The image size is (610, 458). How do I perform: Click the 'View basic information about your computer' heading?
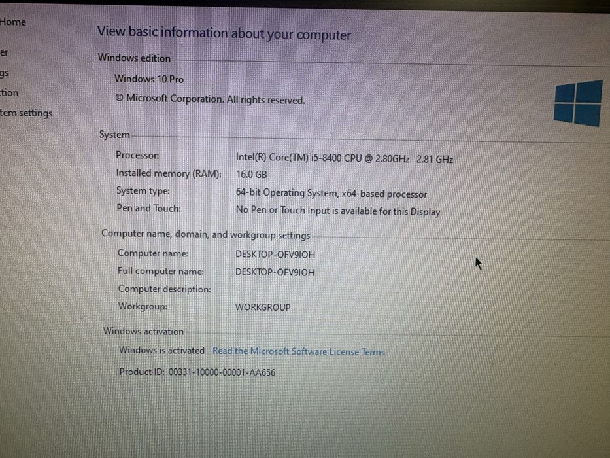tap(224, 33)
